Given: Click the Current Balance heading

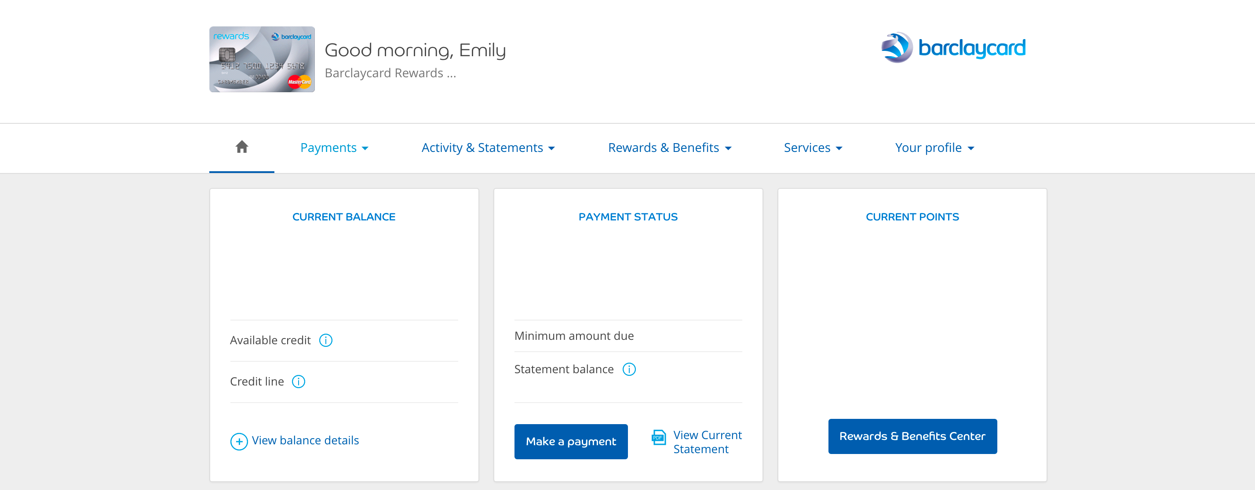Looking at the screenshot, I should (x=343, y=217).
